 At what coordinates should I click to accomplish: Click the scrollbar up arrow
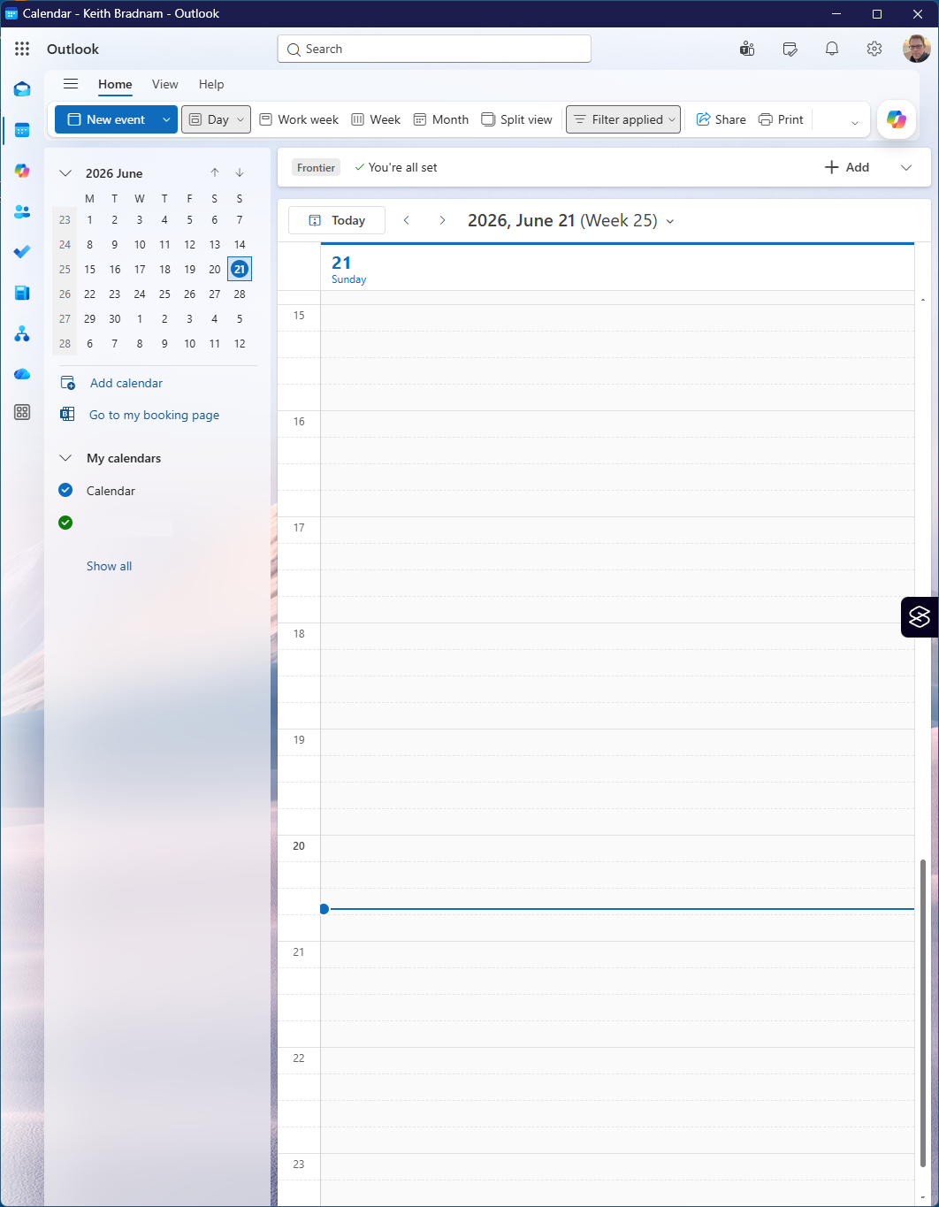(923, 300)
